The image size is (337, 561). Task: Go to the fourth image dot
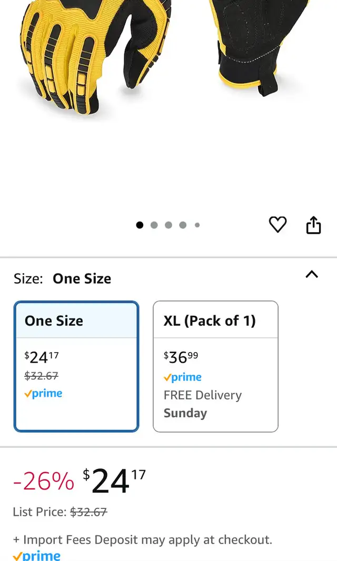pyautogui.click(x=183, y=225)
